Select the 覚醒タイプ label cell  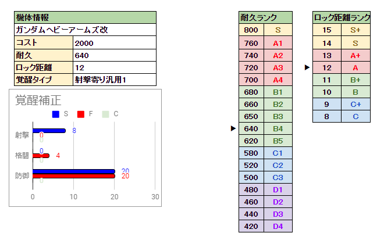(x=44, y=80)
